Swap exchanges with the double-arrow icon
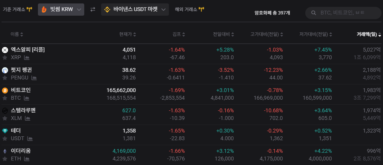The image size is (383, 165). (93, 10)
